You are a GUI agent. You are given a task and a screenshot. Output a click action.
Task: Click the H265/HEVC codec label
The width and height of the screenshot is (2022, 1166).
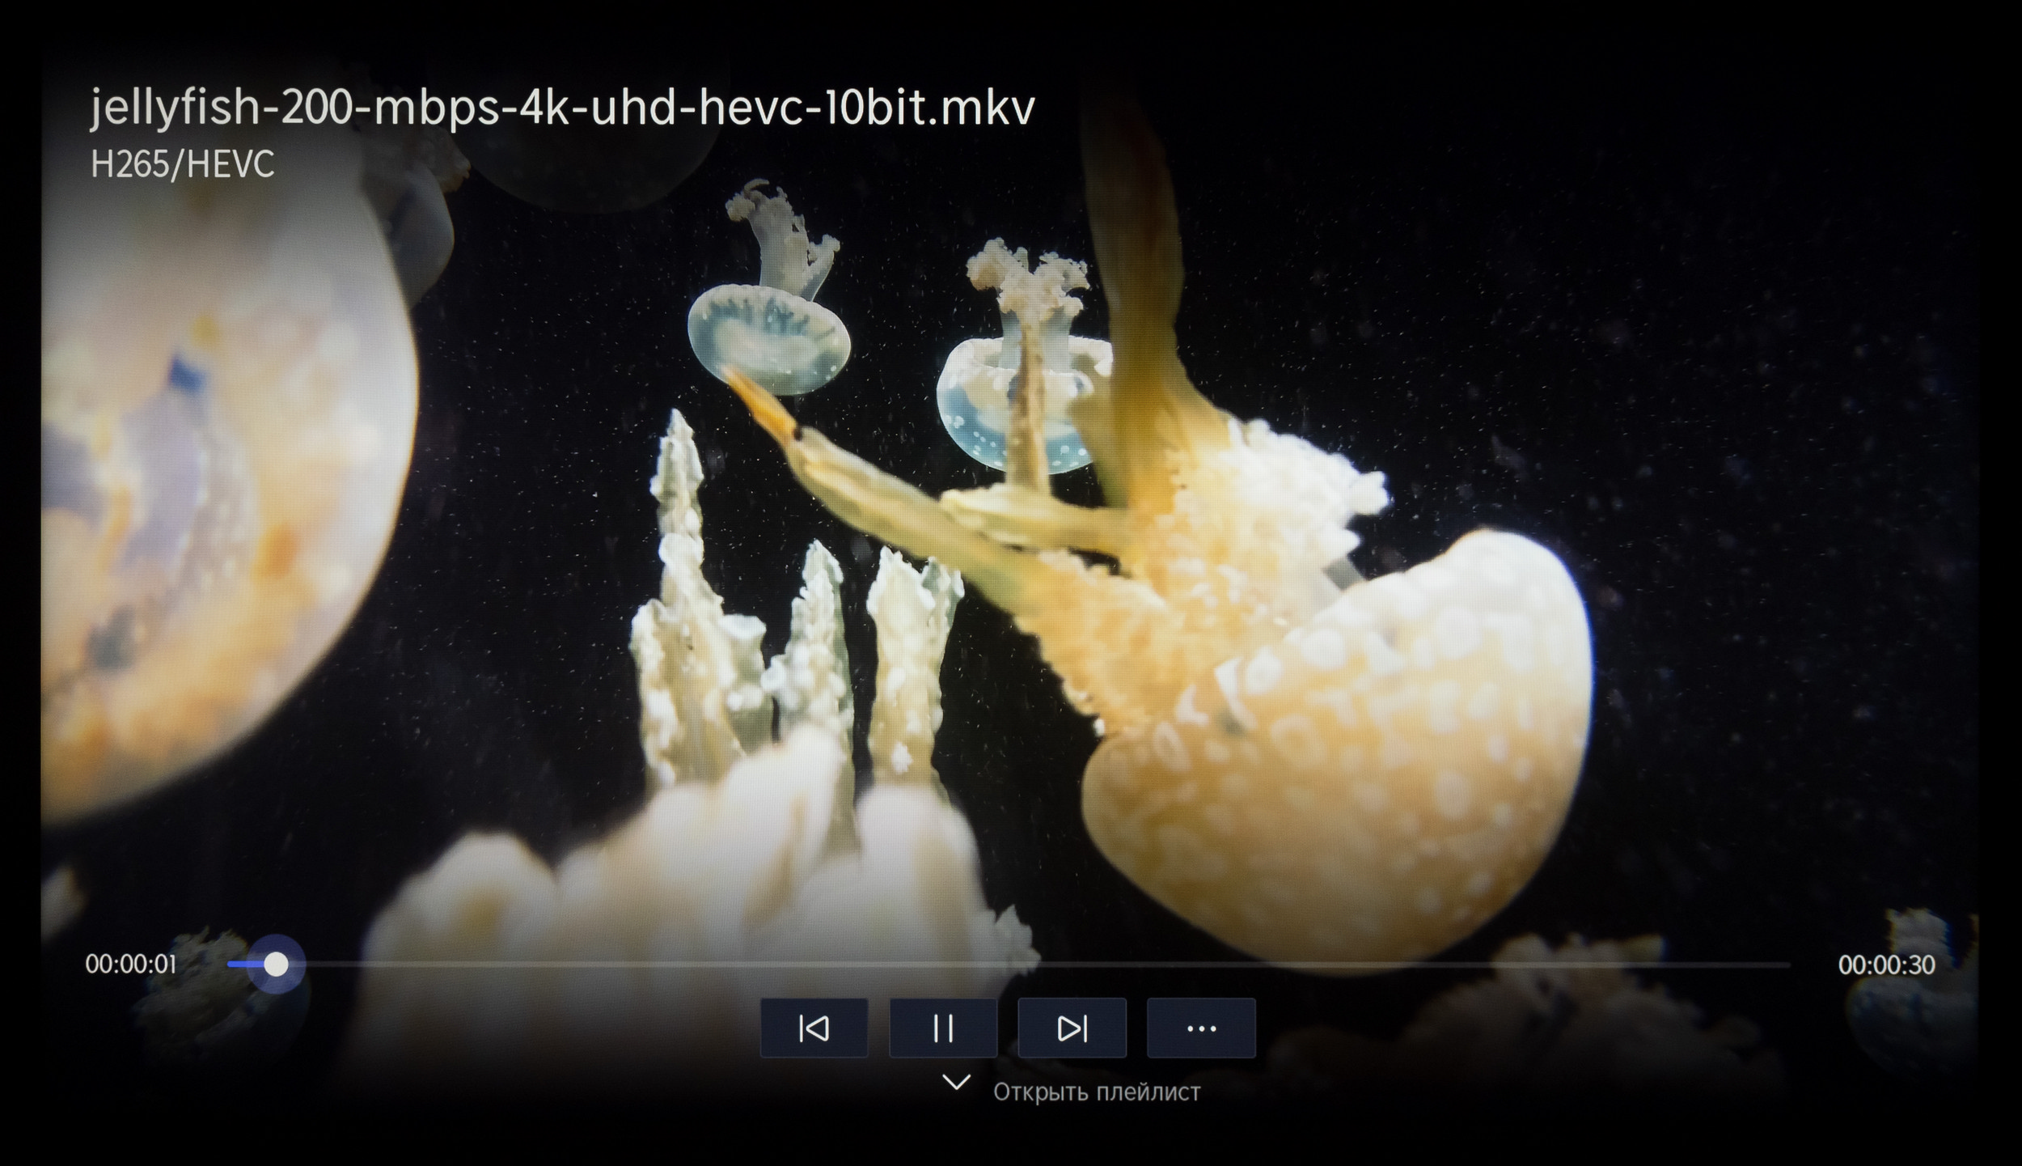click(x=182, y=165)
